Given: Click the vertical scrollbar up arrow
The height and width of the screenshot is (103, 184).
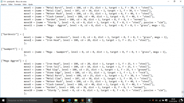Looking at the screenshot, I should tap(183, 7).
